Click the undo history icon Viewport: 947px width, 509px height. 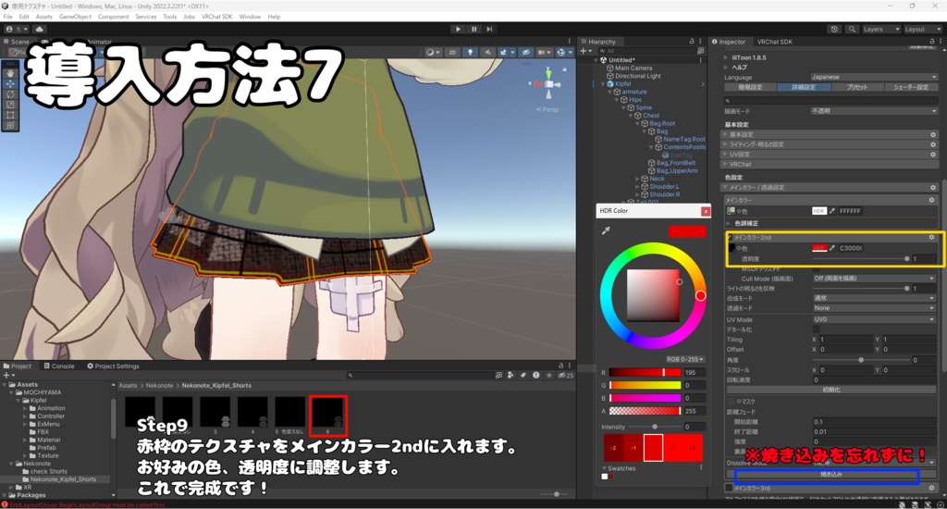point(835,29)
